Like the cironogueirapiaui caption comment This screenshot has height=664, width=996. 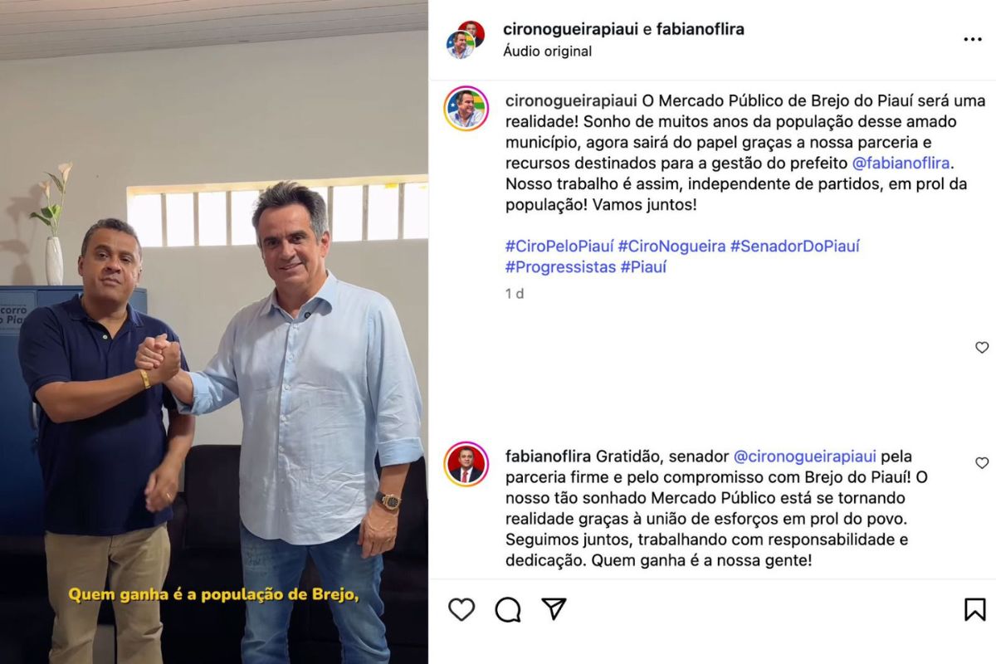click(982, 348)
